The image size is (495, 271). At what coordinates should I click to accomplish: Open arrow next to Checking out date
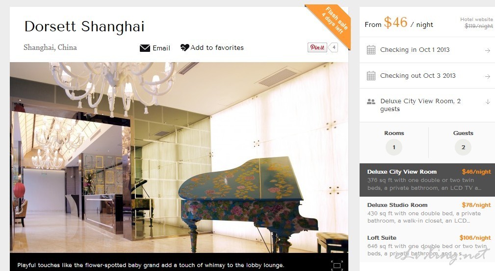[488, 76]
